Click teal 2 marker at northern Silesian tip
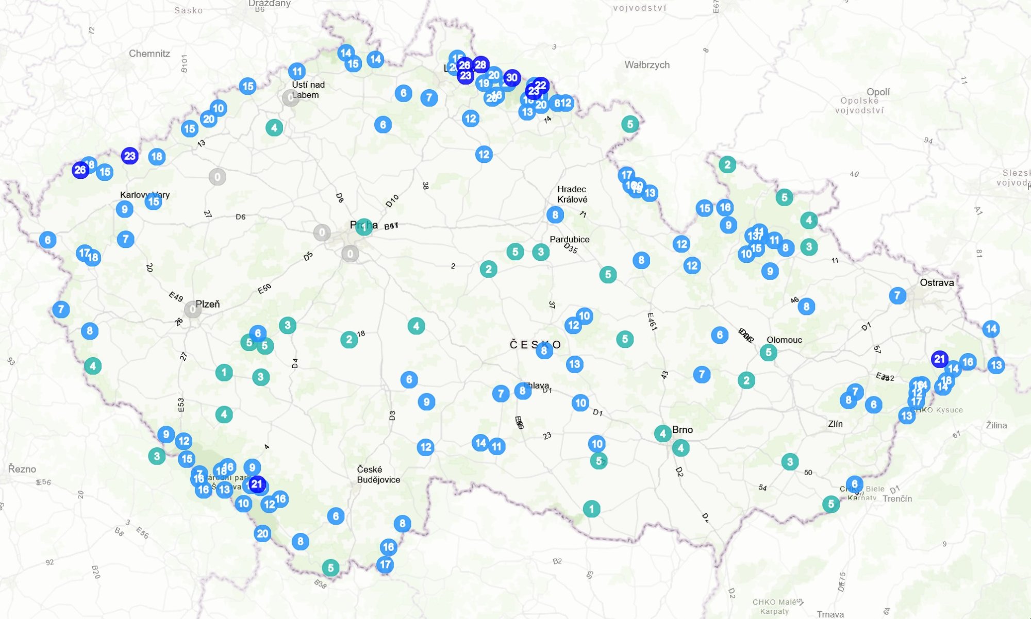The width and height of the screenshot is (1031, 619). point(727,165)
